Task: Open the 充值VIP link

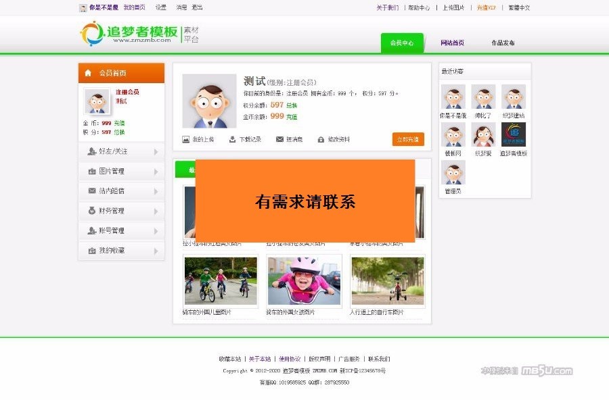Action: pyautogui.click(x=487, y=7)
